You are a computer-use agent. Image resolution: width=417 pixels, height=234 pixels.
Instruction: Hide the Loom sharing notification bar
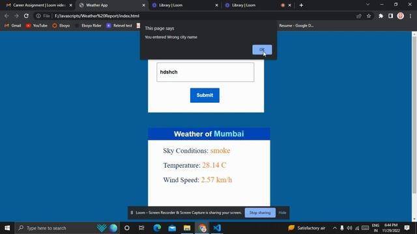[282, 213]
